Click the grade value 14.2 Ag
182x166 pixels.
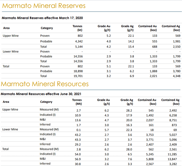click(x=131, y=41)
